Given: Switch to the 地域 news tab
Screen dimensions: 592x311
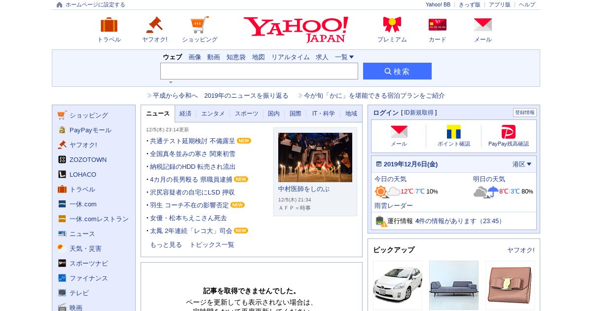Looking at the screenshot, I should pos(351,114).
